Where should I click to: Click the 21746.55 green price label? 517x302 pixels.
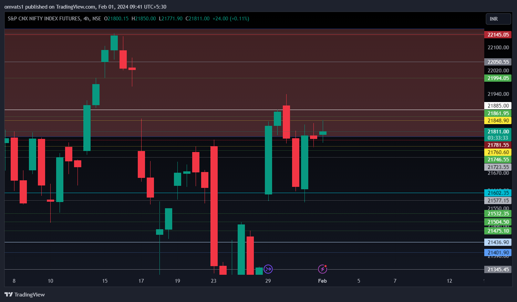point(498,160)
